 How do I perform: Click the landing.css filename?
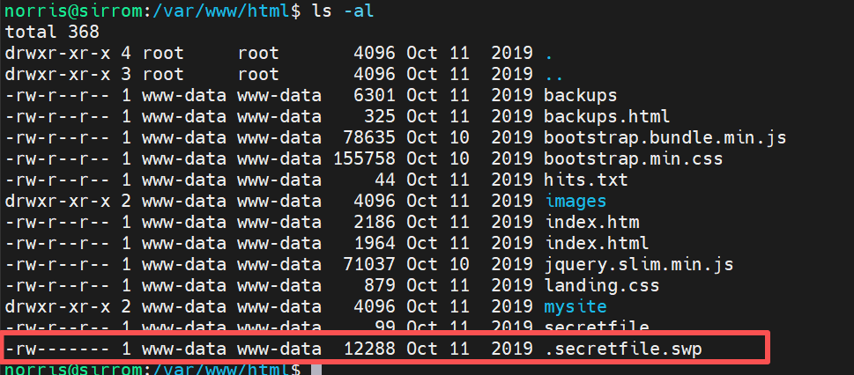coord(602,285)
